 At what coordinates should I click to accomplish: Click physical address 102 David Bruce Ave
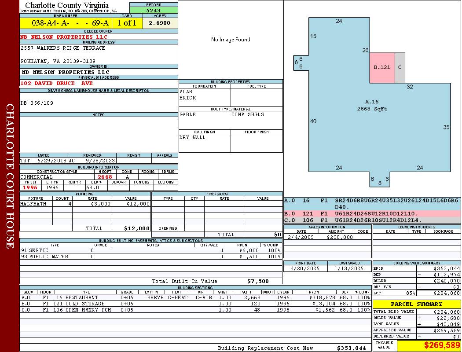pyautogui.click(x=56, y=83)
